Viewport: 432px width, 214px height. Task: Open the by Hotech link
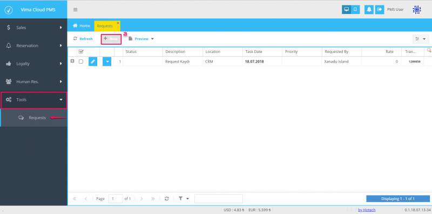367,210
